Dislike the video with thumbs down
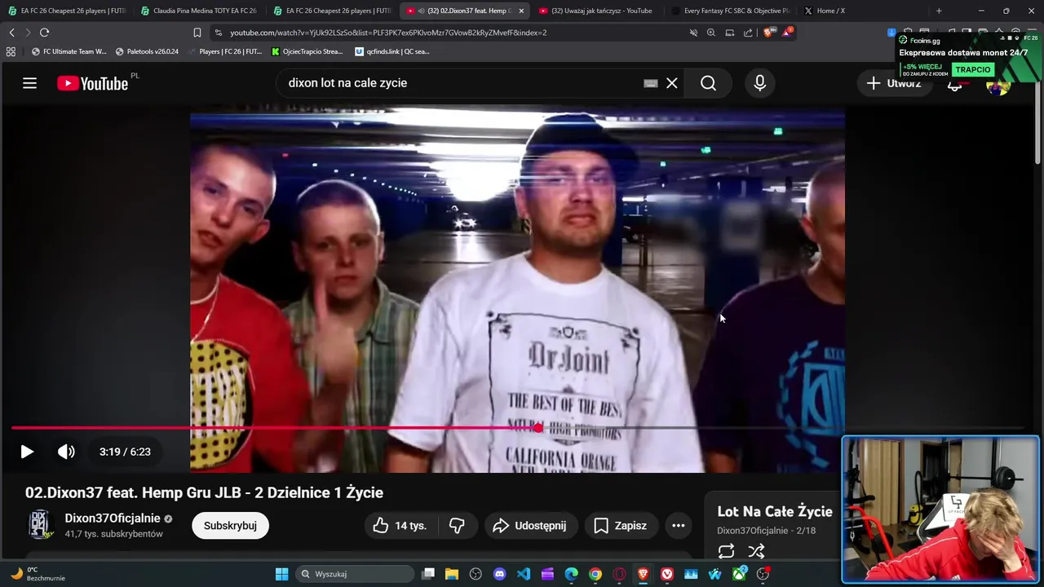Image resolution: width=1044 pixels, height=587 pixels. pyautogui.click(x=457, y=526)
